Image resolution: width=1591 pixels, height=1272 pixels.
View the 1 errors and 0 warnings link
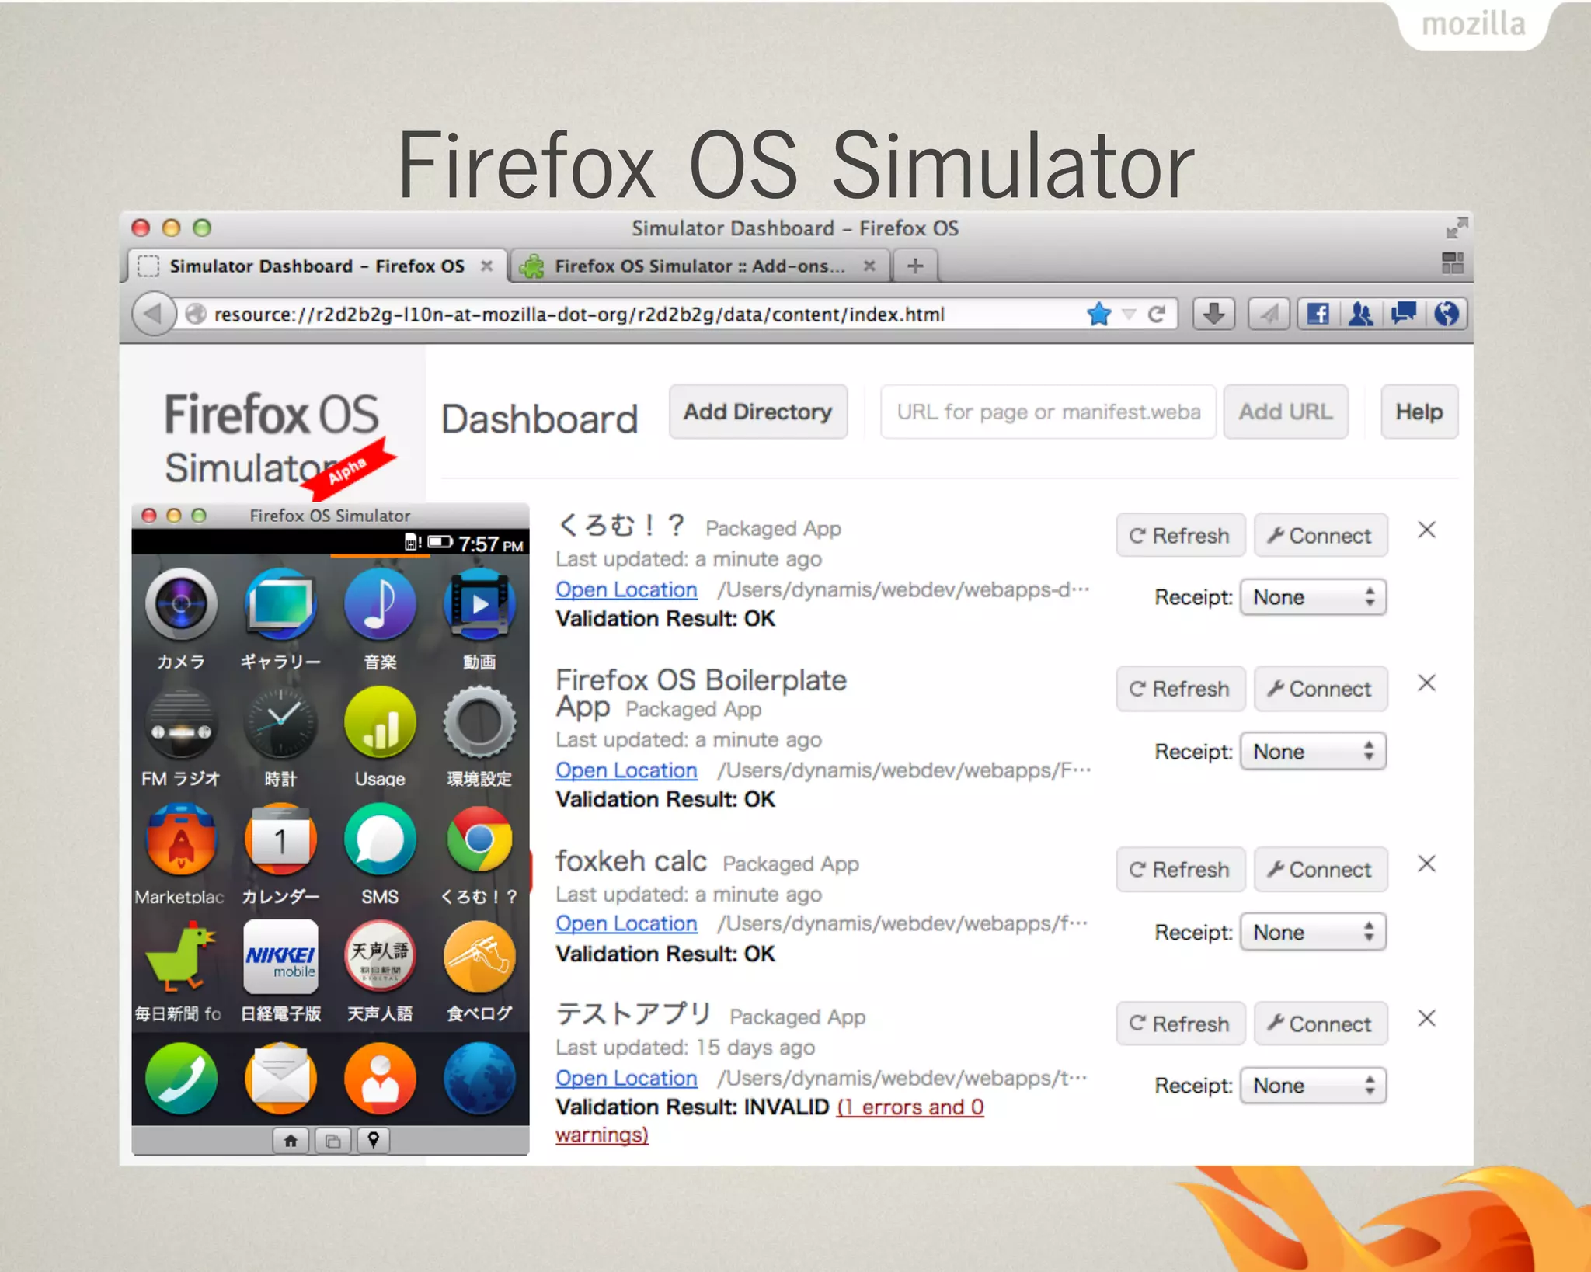click(910, 1107)
